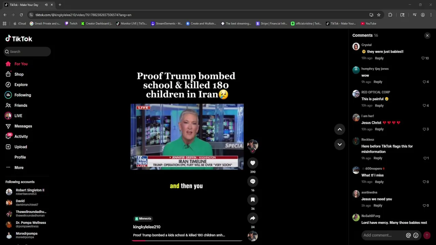Open the Chrome apps grid icon
The width and height of the screenshot is (436, 245).
coord(4,23)
